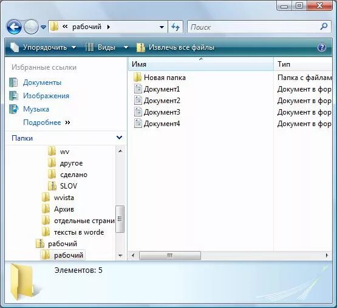Click the greyed Forward navigation button
Image resolution: width=337 pixels, height=308 pixels.
pyautogui.click(x=31, y=27)
